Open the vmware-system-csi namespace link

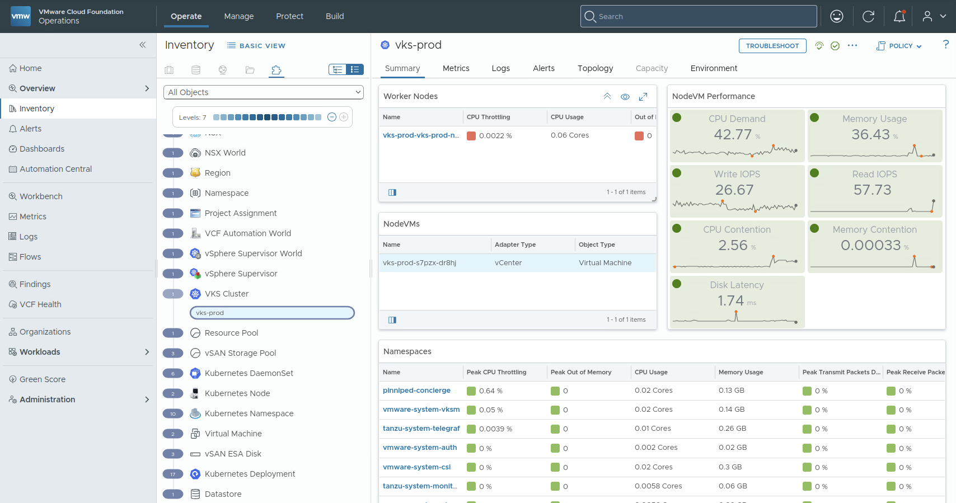(416, 467)
